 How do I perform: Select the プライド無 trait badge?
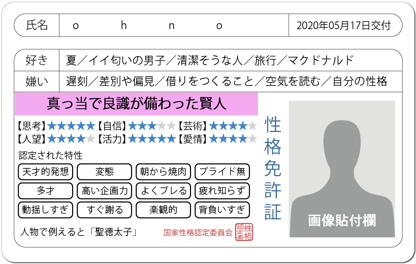222,172
